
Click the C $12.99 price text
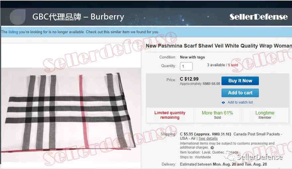[189, 79]
